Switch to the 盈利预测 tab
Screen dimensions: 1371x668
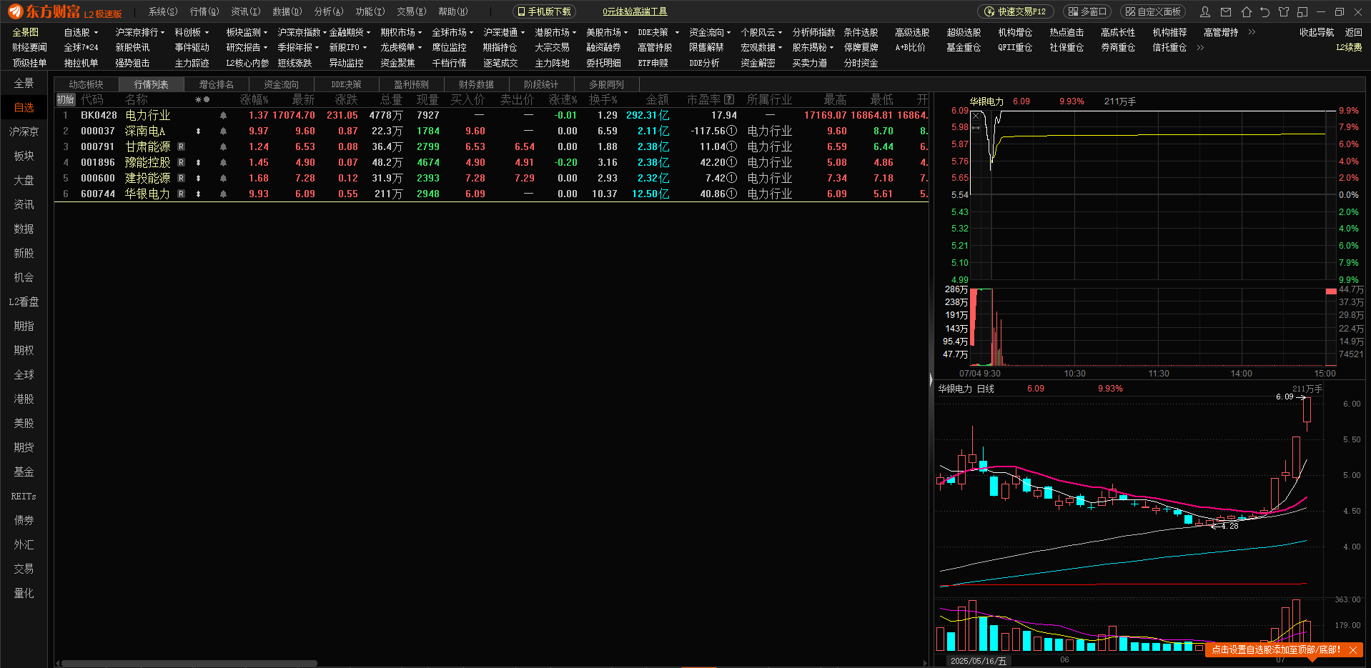pos(412,85)
